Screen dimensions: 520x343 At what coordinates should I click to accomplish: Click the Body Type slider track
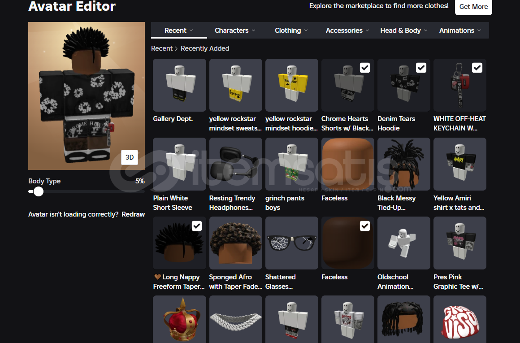87,191
